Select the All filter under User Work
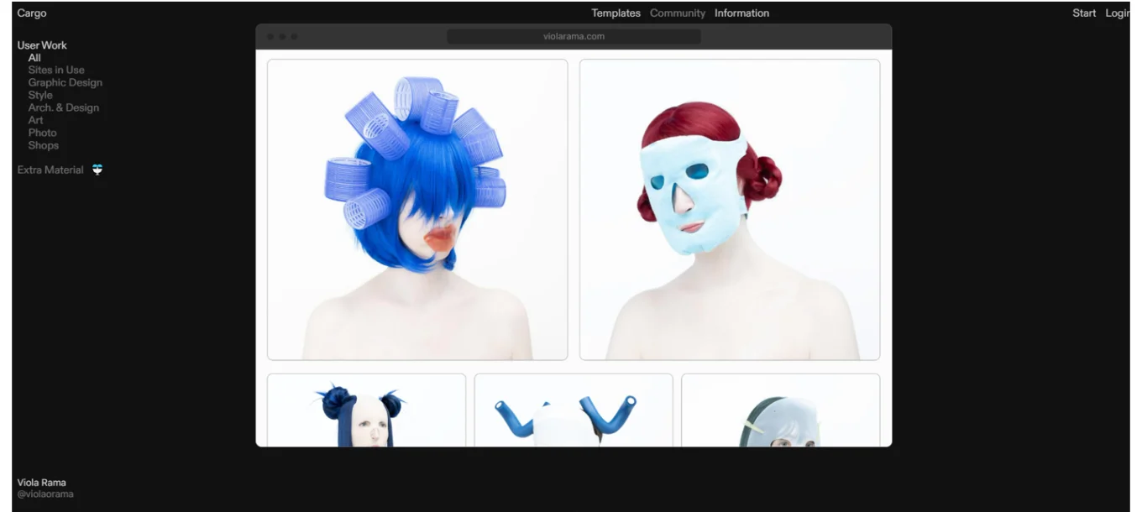Screen dimensions: 1142x512 (x=34, y=58)
